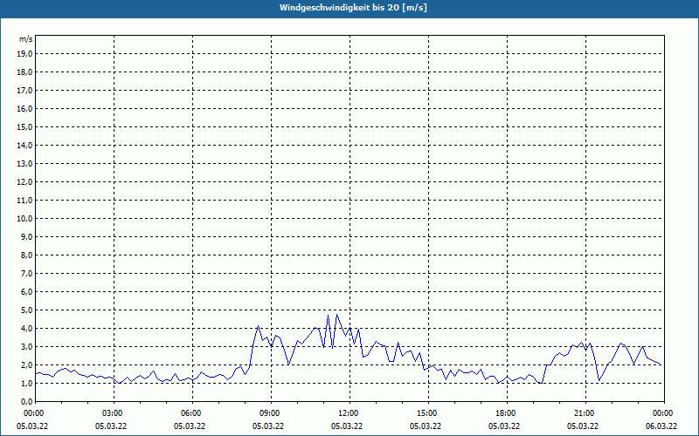Click the 15,0 y-axis label
The image size is (699, 436).
(x=25, y=126)
